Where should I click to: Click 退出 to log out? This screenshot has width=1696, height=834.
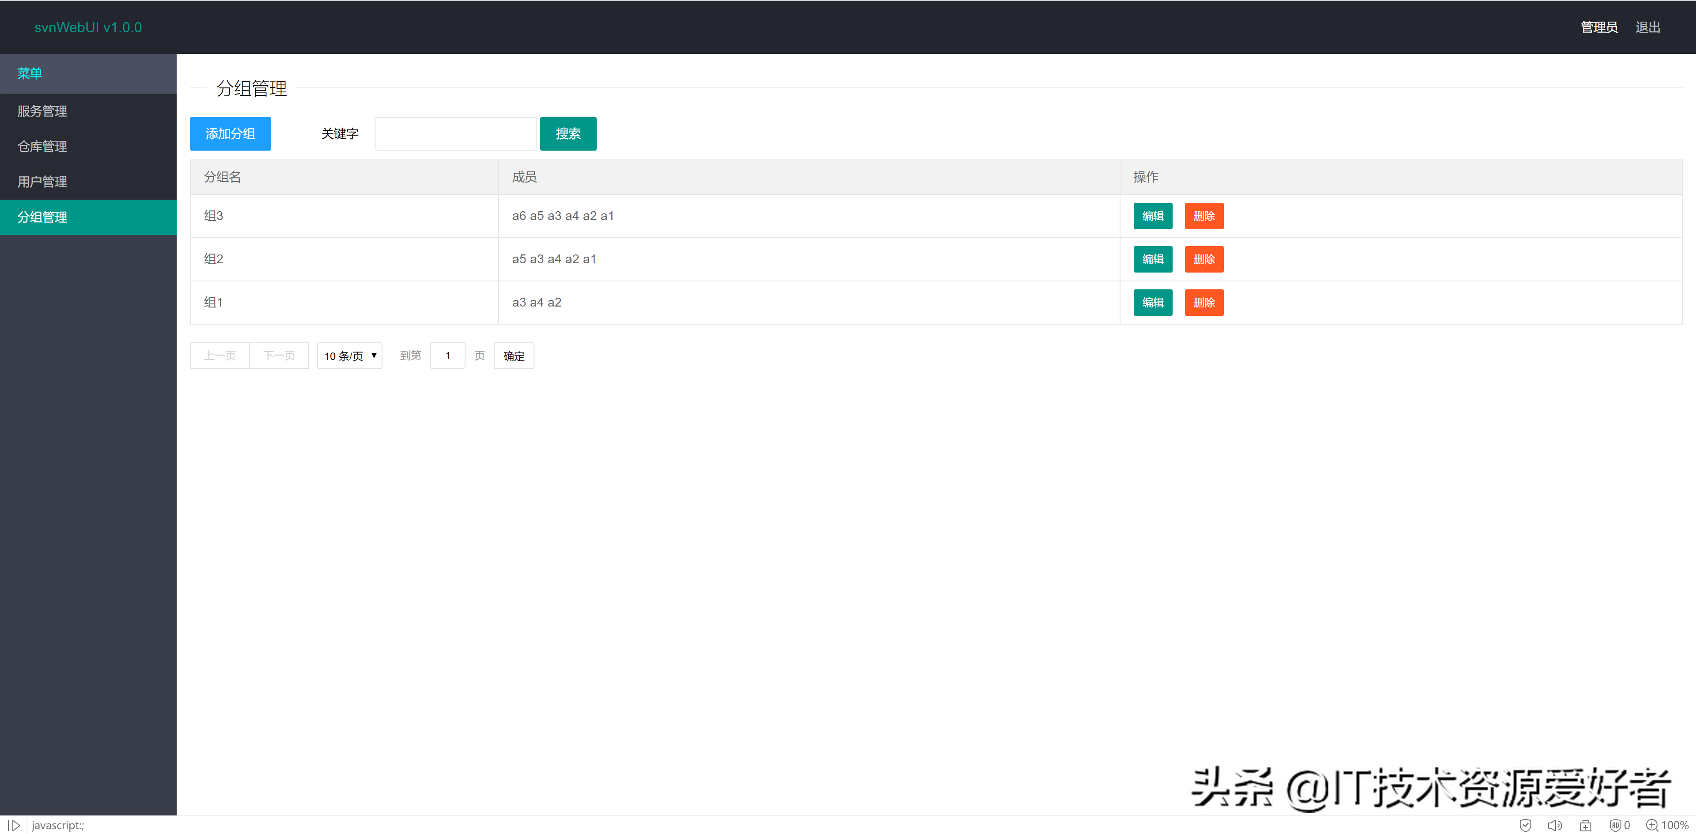[x=1647, y=27]
